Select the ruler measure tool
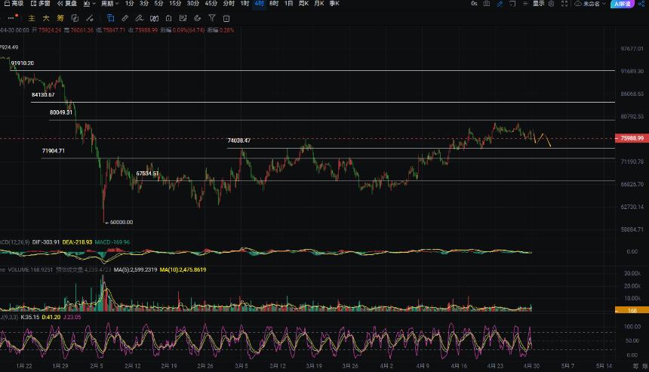Screen dimensions: 649x372 click(125, 18)
